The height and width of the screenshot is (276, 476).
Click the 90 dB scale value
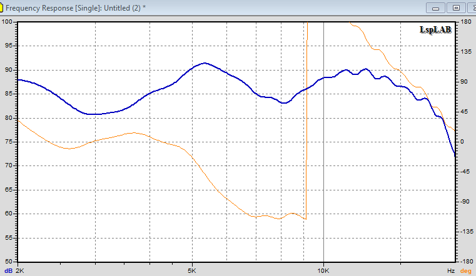(8, 70)
